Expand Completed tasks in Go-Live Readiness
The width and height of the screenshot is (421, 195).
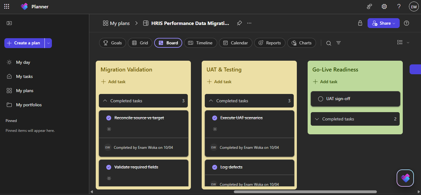point(355,119)
